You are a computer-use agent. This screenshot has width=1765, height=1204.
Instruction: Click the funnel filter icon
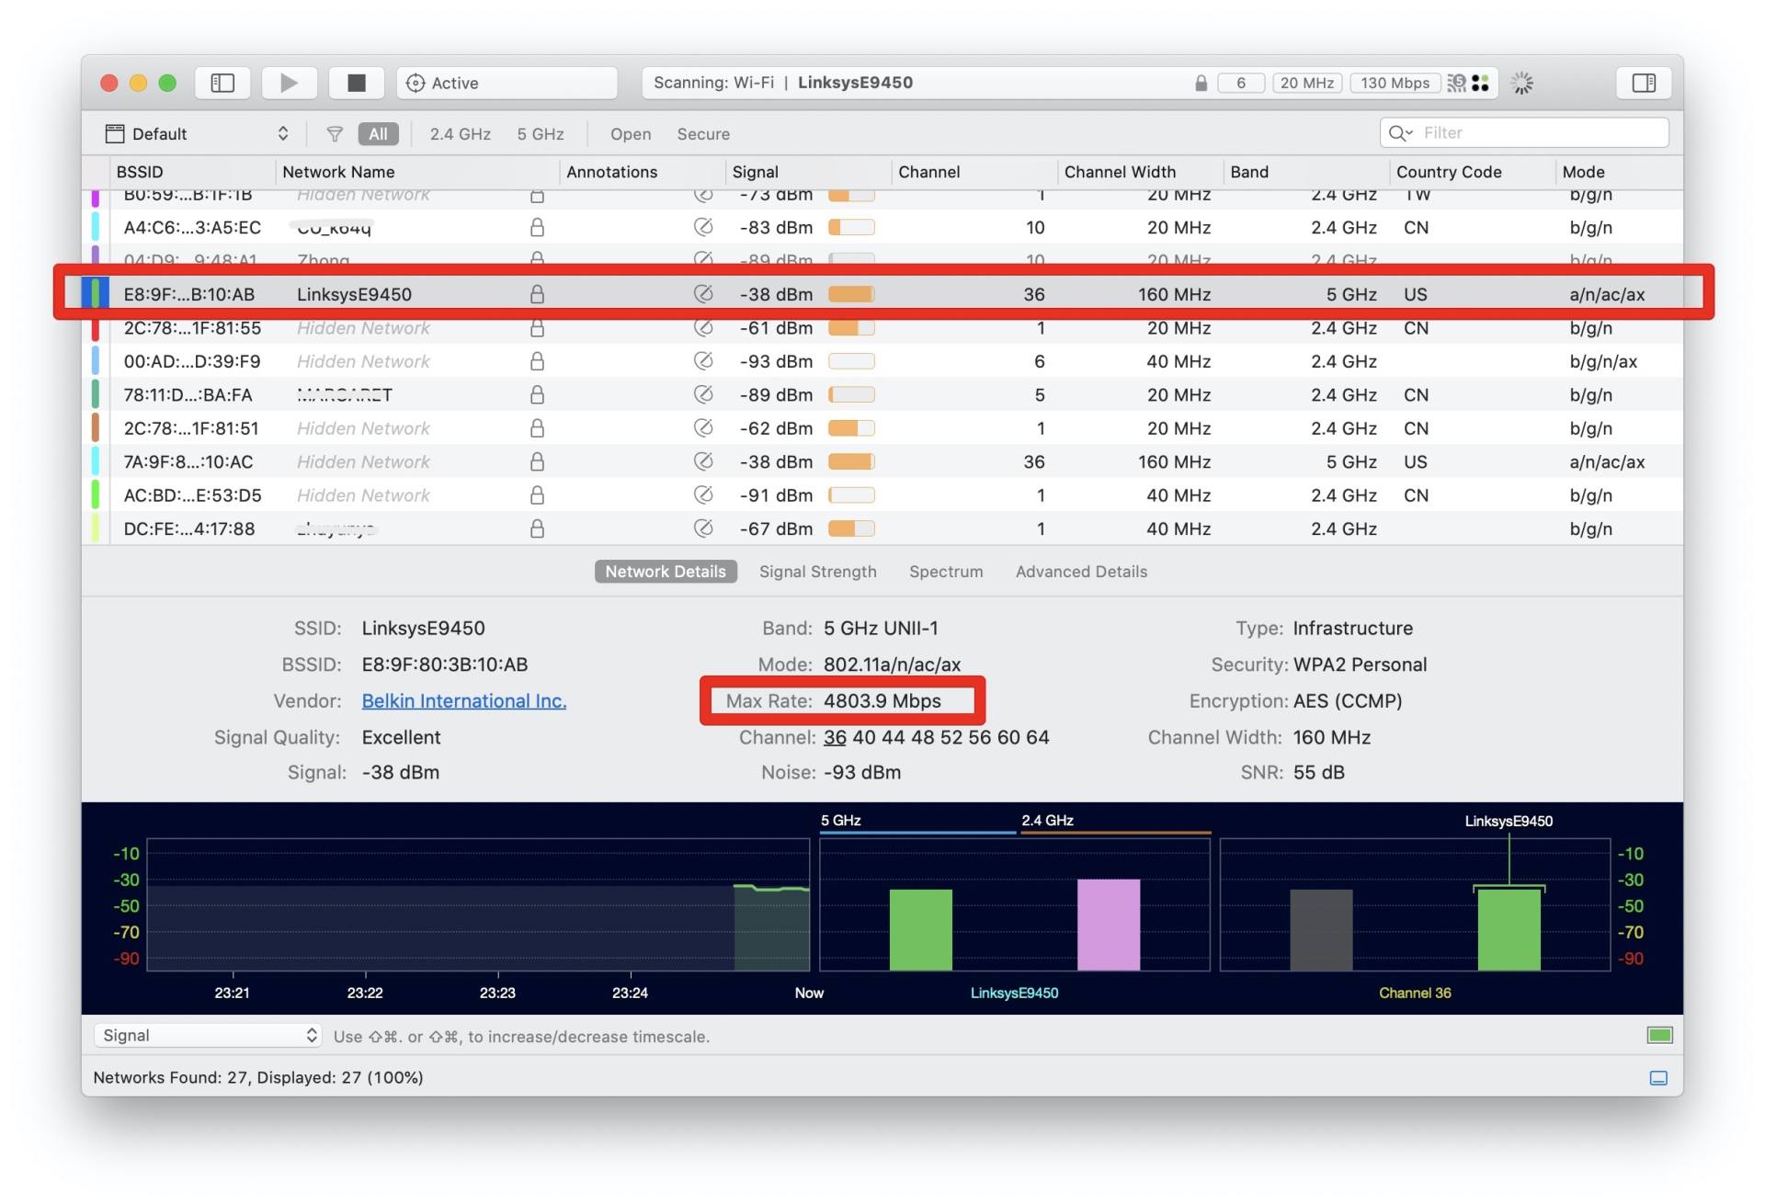tap(335, 134)
